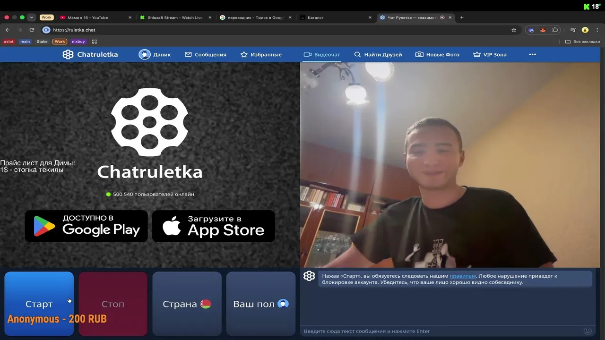
Task: Go to Избранные favorites
Action: 261,54
